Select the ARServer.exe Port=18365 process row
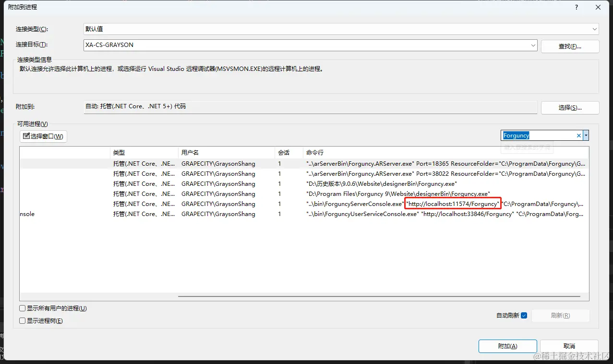This screenshot has height=364, width=613. (303, 163)
